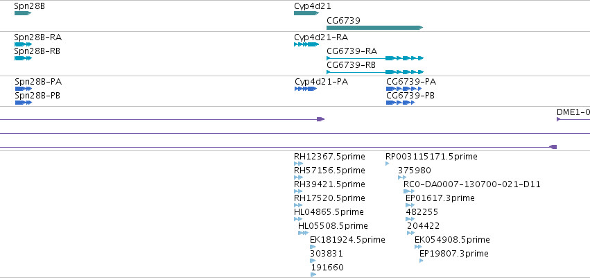The width and height of the screenshot is (590, 278).
Task: Click the EP01617.3prime EST arrow
Action: [410, 205]
